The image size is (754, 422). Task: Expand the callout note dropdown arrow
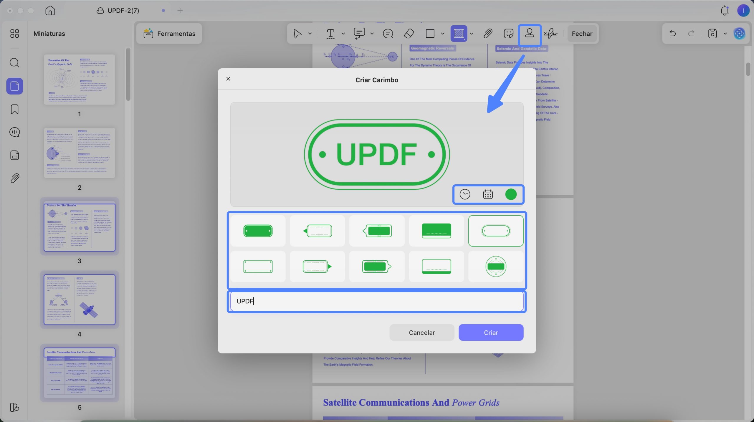point(372,34)
